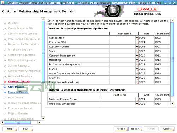Open the Sales host name dropdown
Screen dimensions: 177x133
click(137, 51)
